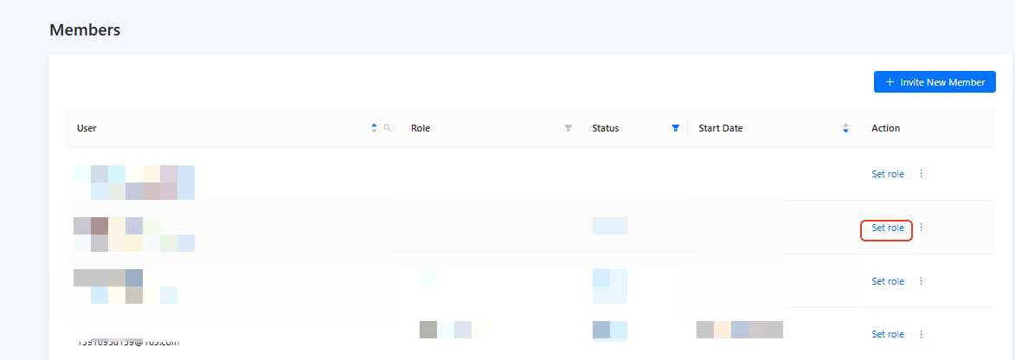Open the User column search magnifier
The image size is (1015, 360).
[388, 128]
